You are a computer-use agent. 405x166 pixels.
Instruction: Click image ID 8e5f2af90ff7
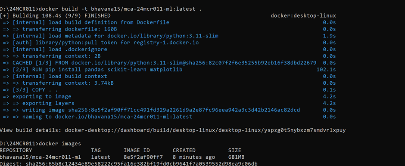[x=143, y=157]
